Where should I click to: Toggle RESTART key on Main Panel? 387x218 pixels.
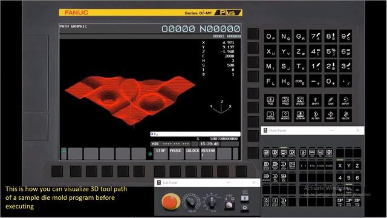(x=266, y=177)
